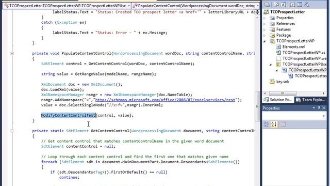Click the editor vertical scrollbar thumb
This screenshot has height=186, width=330.
click(257, 106)
